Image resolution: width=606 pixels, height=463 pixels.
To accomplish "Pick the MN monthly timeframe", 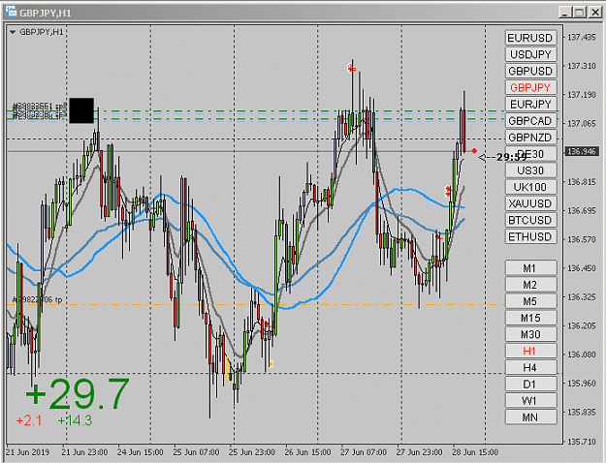I will (530, 417).
